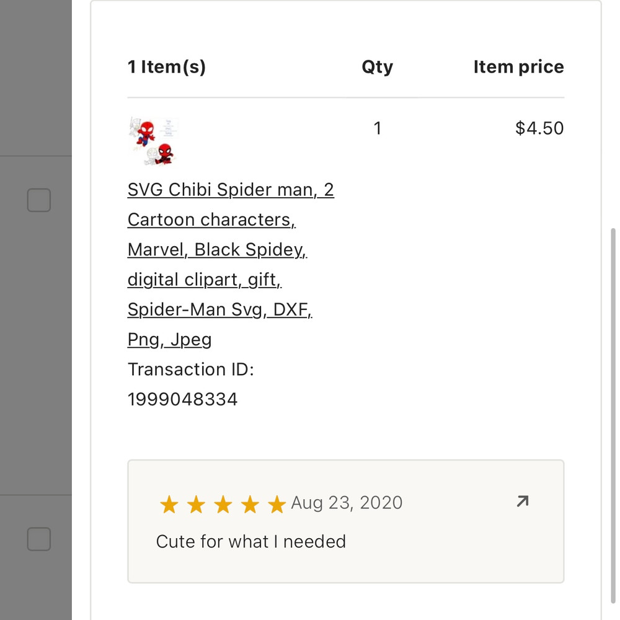Viewport: 620px width, 620px height.
Task: Click the third review star
Action: 223,505
